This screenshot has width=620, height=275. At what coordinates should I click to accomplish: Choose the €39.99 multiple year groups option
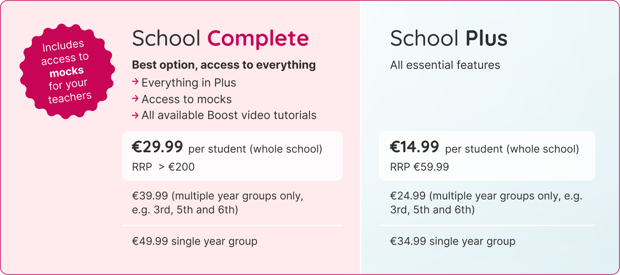point(217,202)
